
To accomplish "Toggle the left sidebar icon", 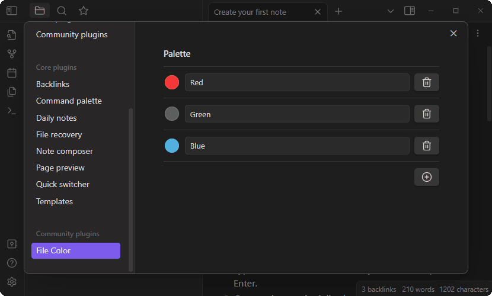I will coord(12,11).
